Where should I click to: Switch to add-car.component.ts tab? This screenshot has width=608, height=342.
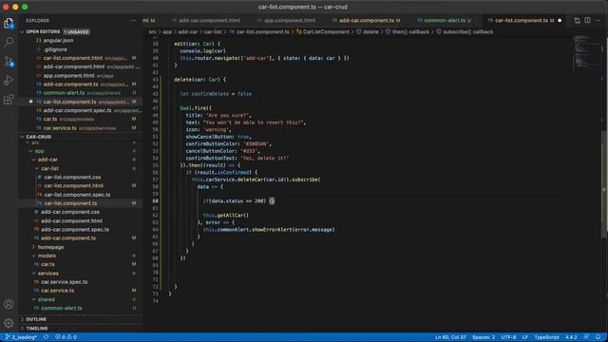pyautogui.click(x=367, y=21)
